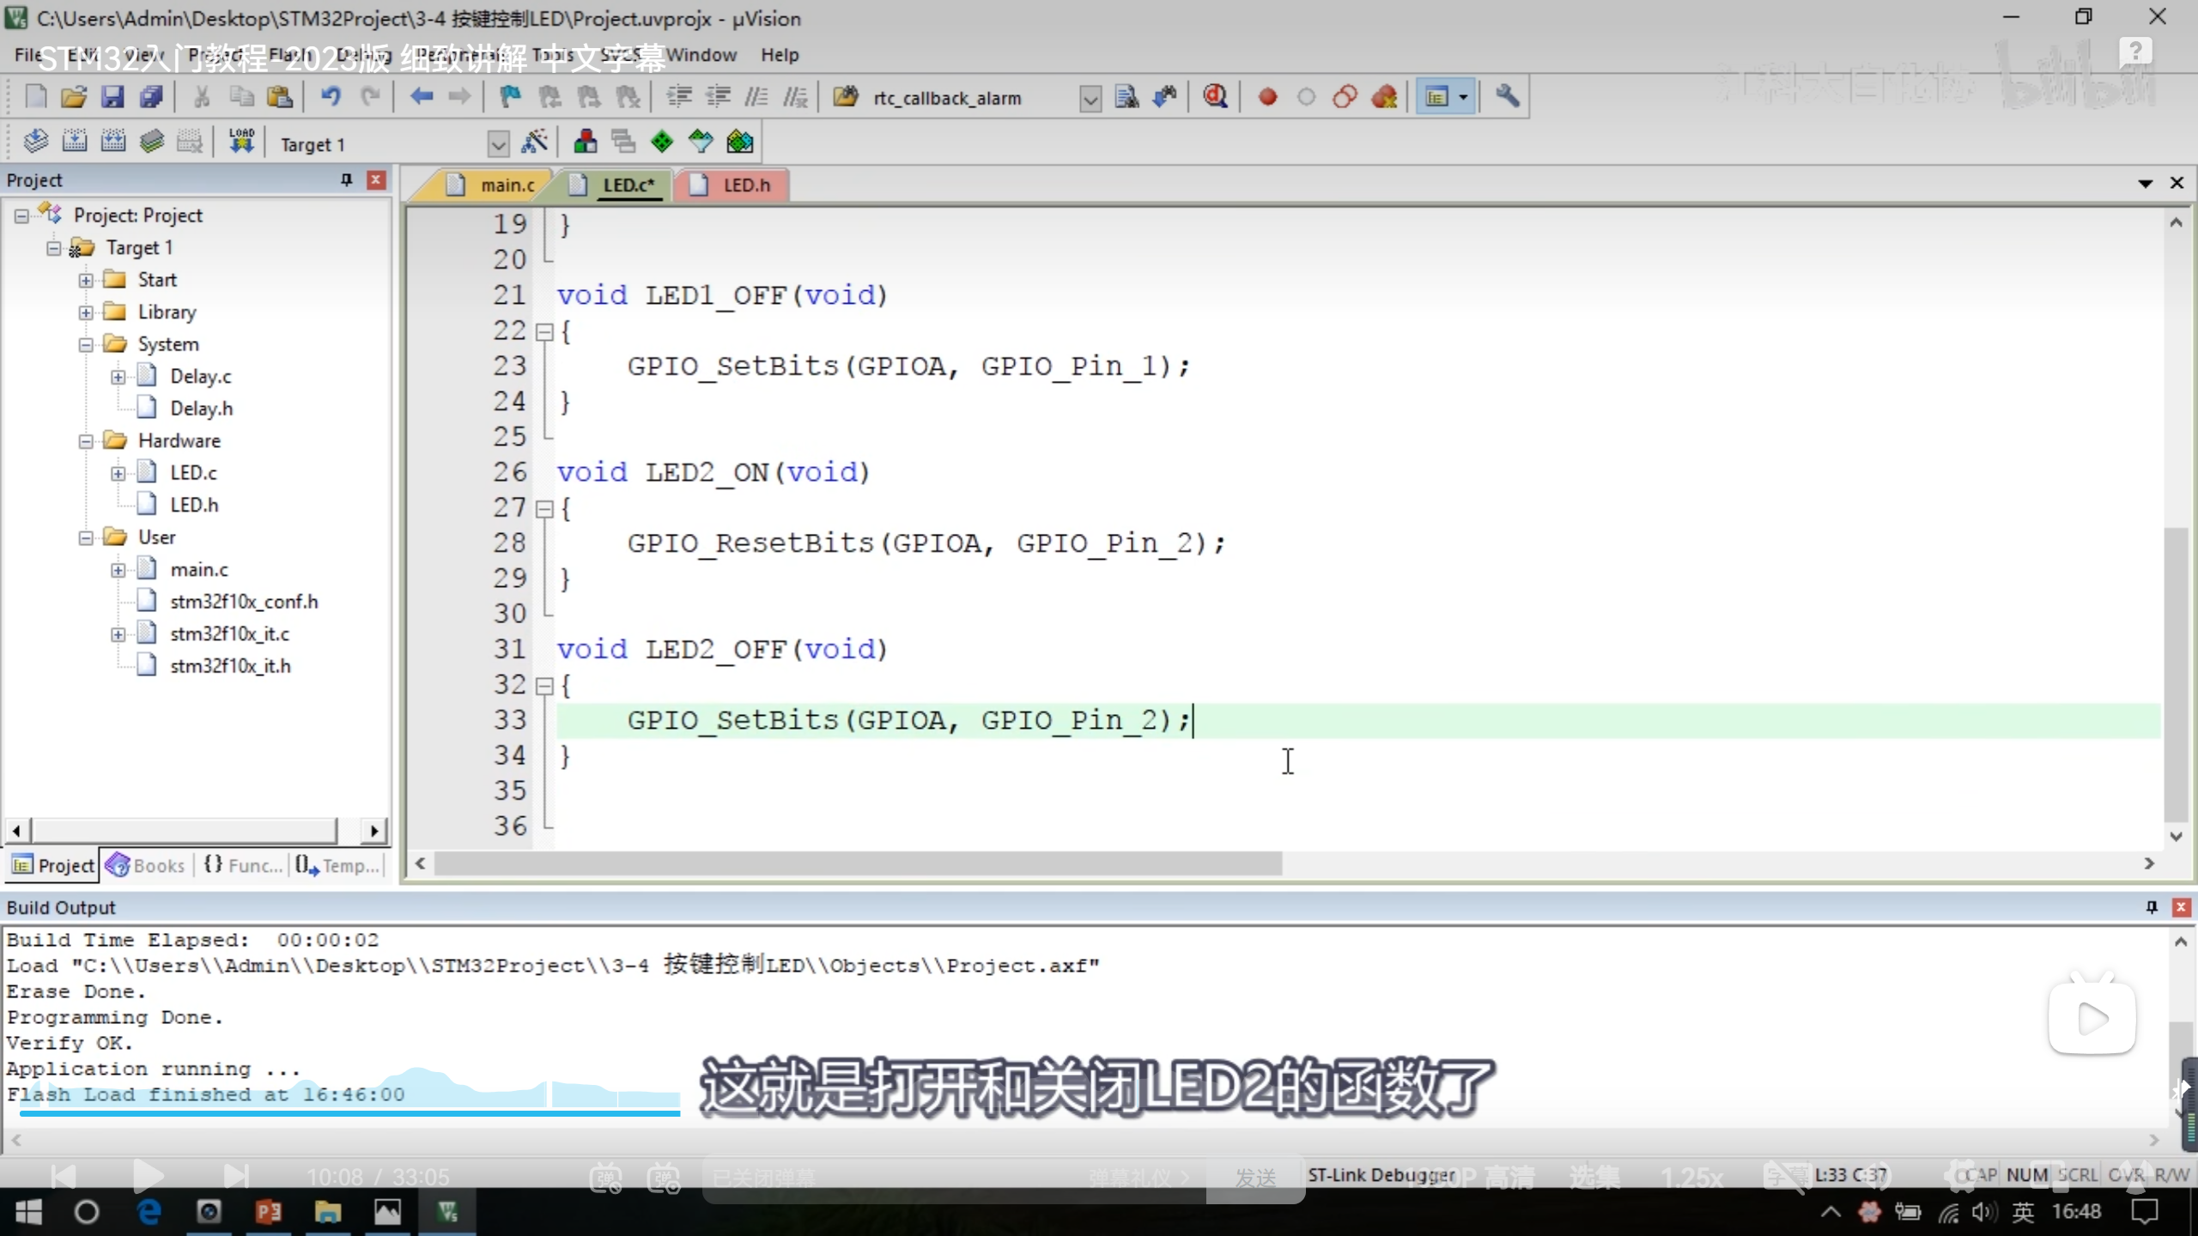The width and height of the screenshot is (2198, 1236).
Task: Pin the Project panel
Action: 346,179
